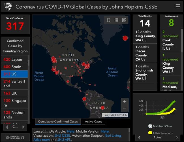
Task: Click the red case marker over Ecuador
Action: click(x=84, y=99)
